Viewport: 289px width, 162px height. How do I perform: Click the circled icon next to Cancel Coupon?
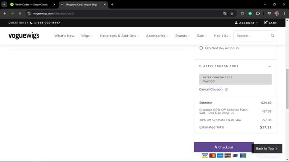(x=226, y=89)
